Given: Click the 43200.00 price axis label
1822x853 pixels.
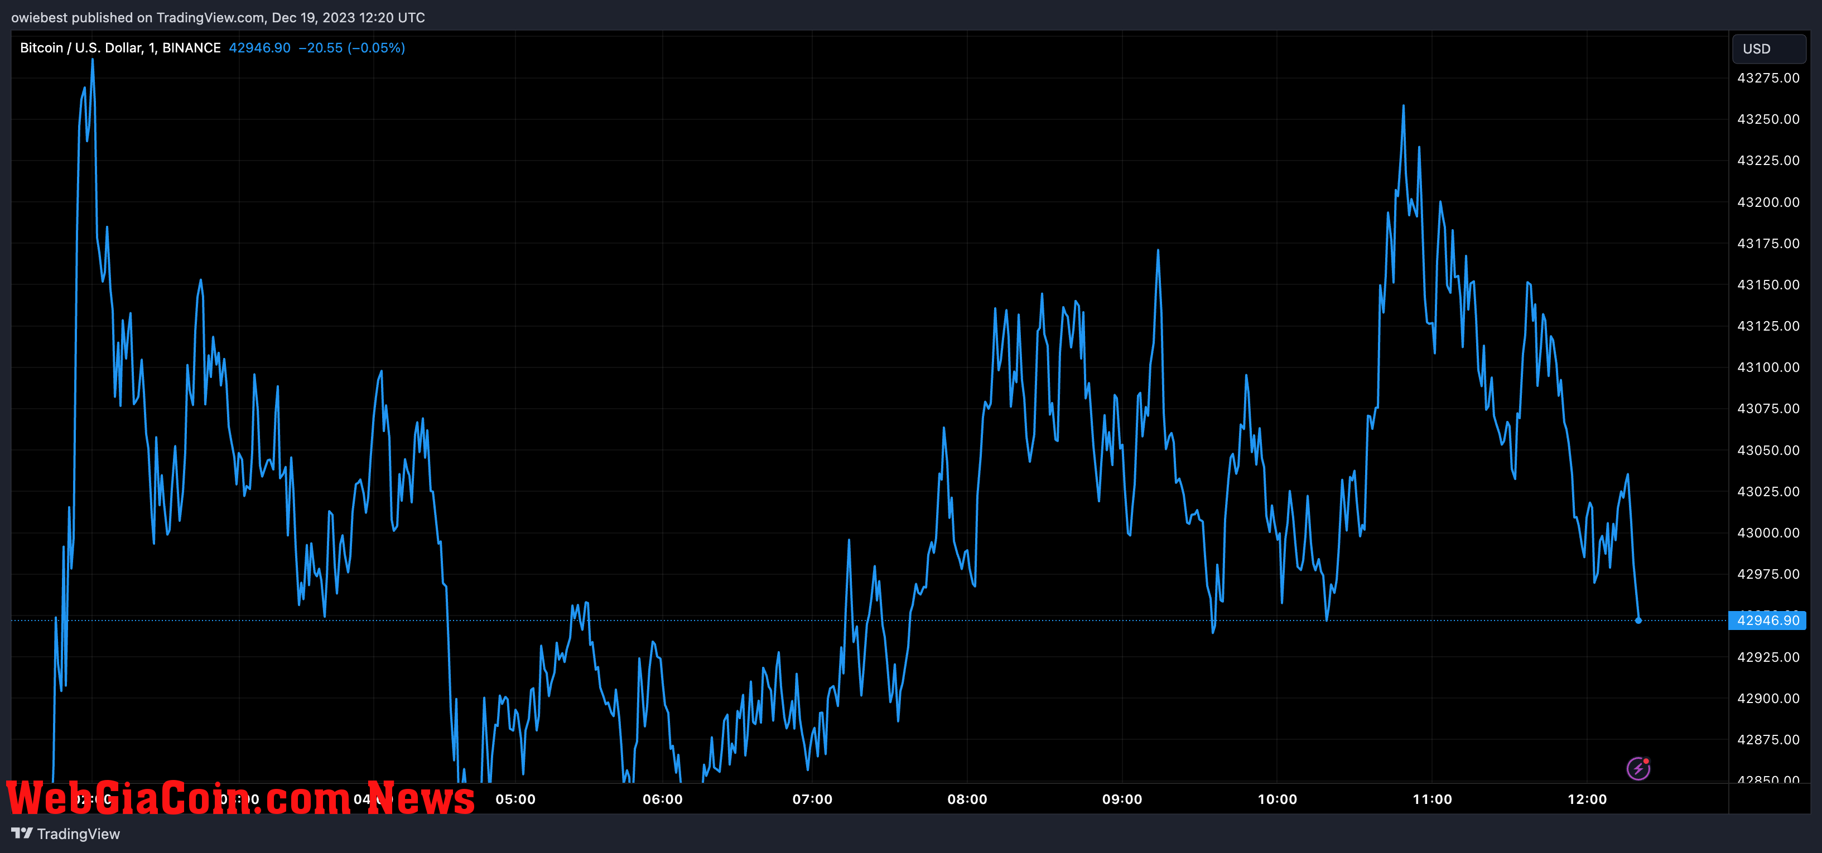Looking at the screenshot, I should pyautogui.click(x=1768, y=202).
